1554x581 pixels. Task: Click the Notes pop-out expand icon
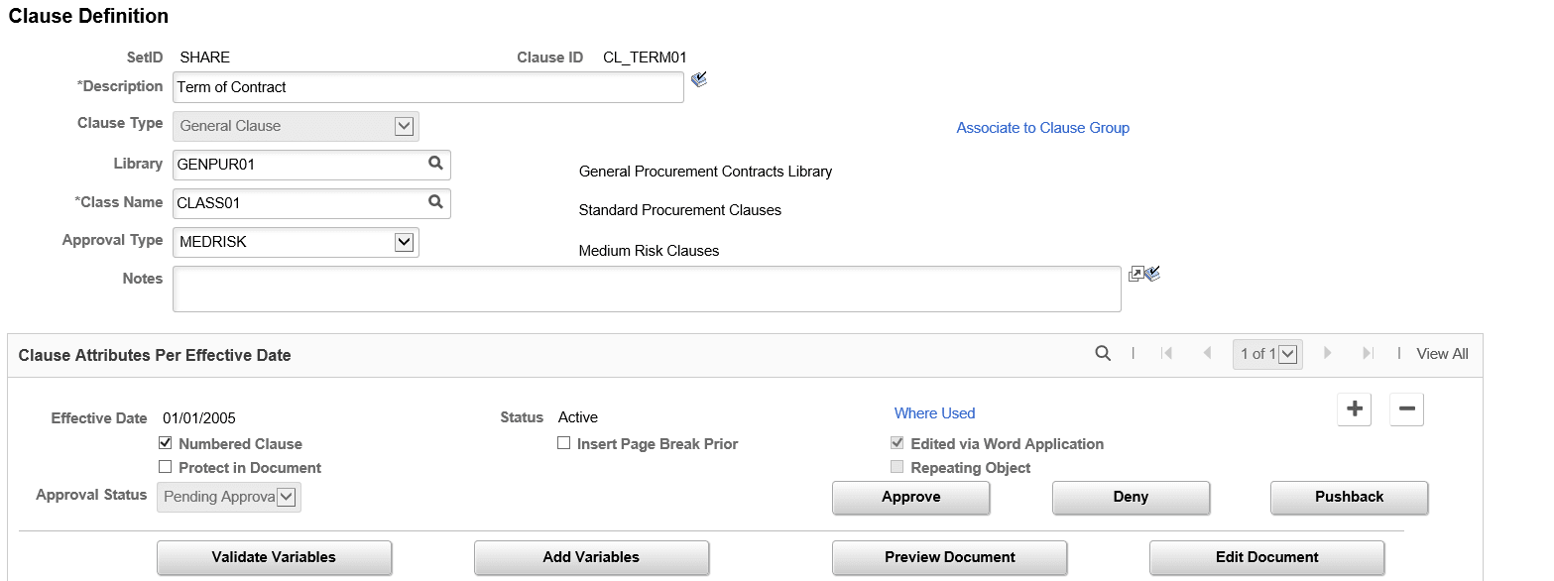tap(1136, 274)
